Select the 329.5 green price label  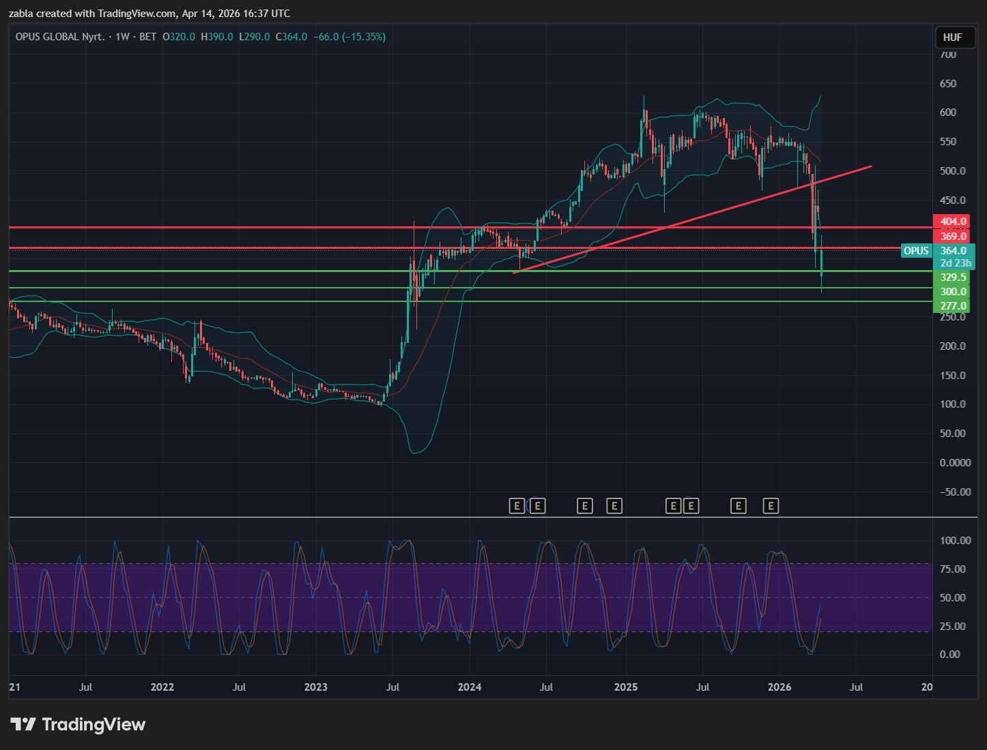(x=953, y=277)
